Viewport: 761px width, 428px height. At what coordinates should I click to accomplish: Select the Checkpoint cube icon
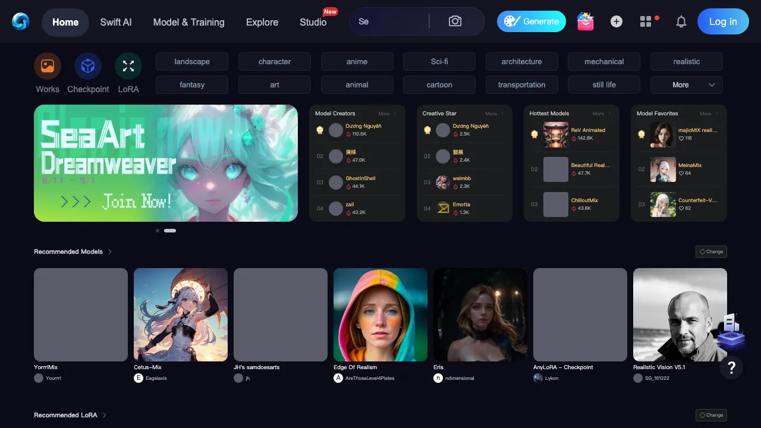click(x=88, y=66)
